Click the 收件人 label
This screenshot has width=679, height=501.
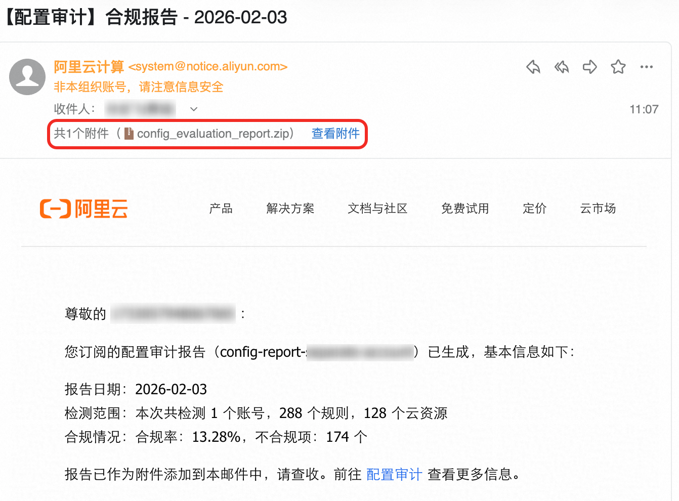(74, 109)
